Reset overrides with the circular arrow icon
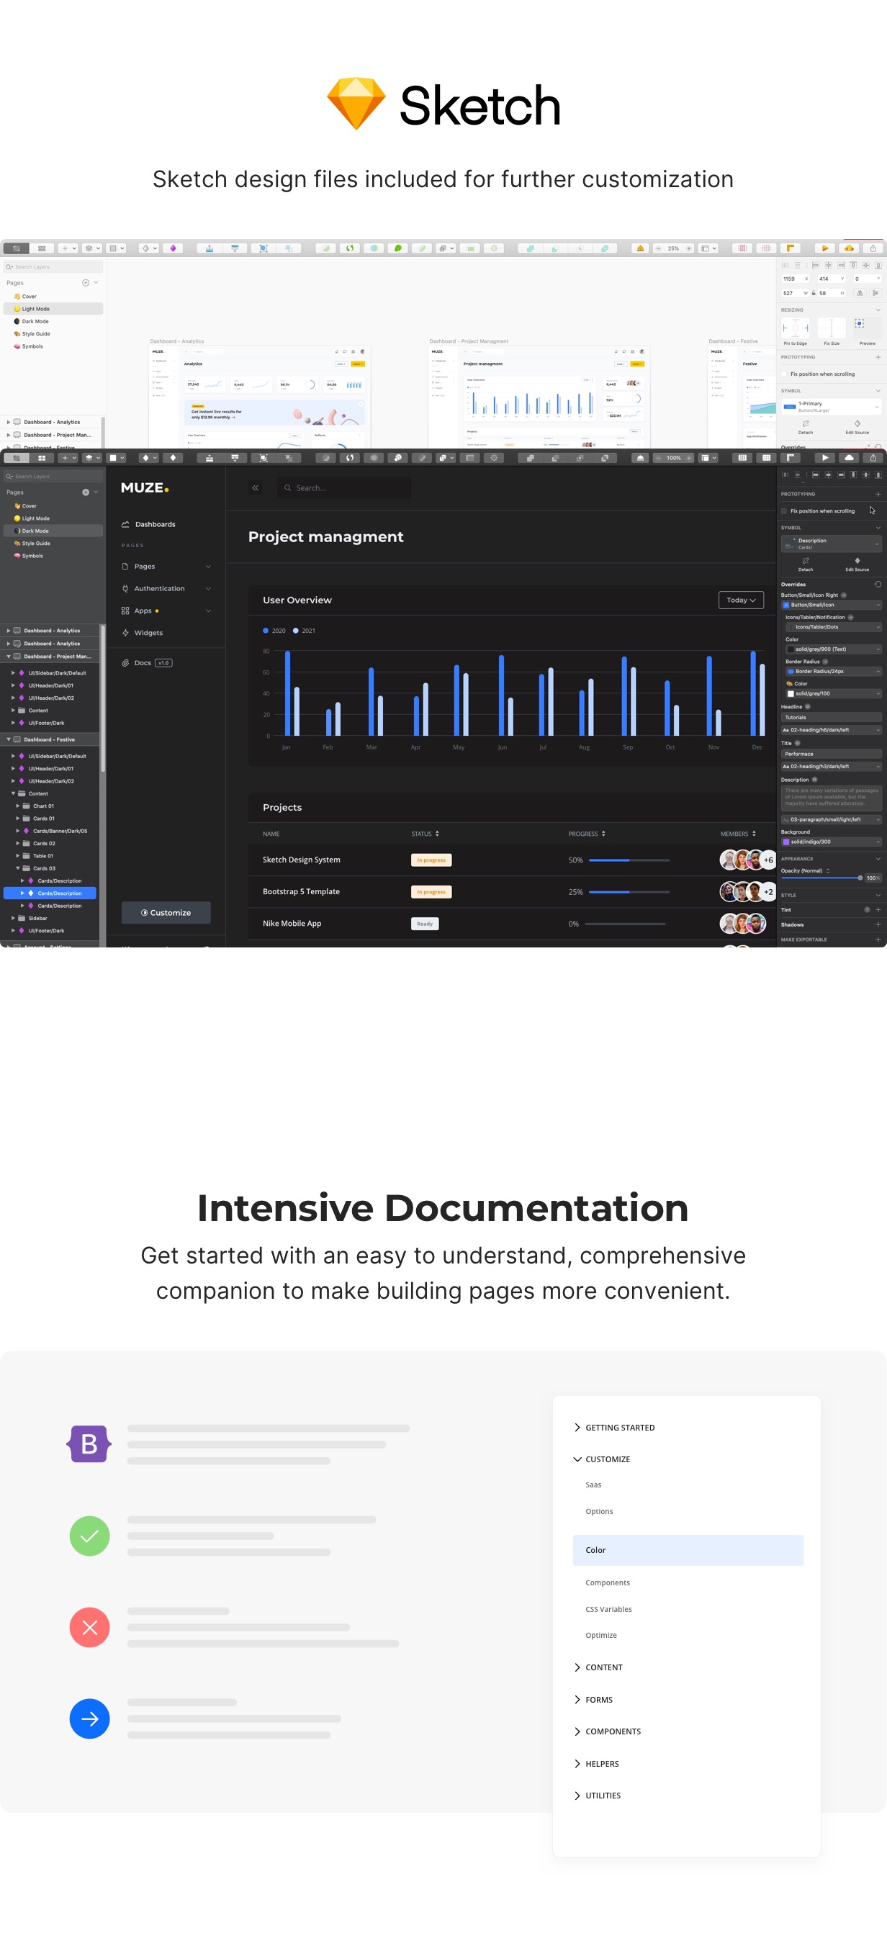Screen dimensions: 887x1946 click(x=877, y=584)
